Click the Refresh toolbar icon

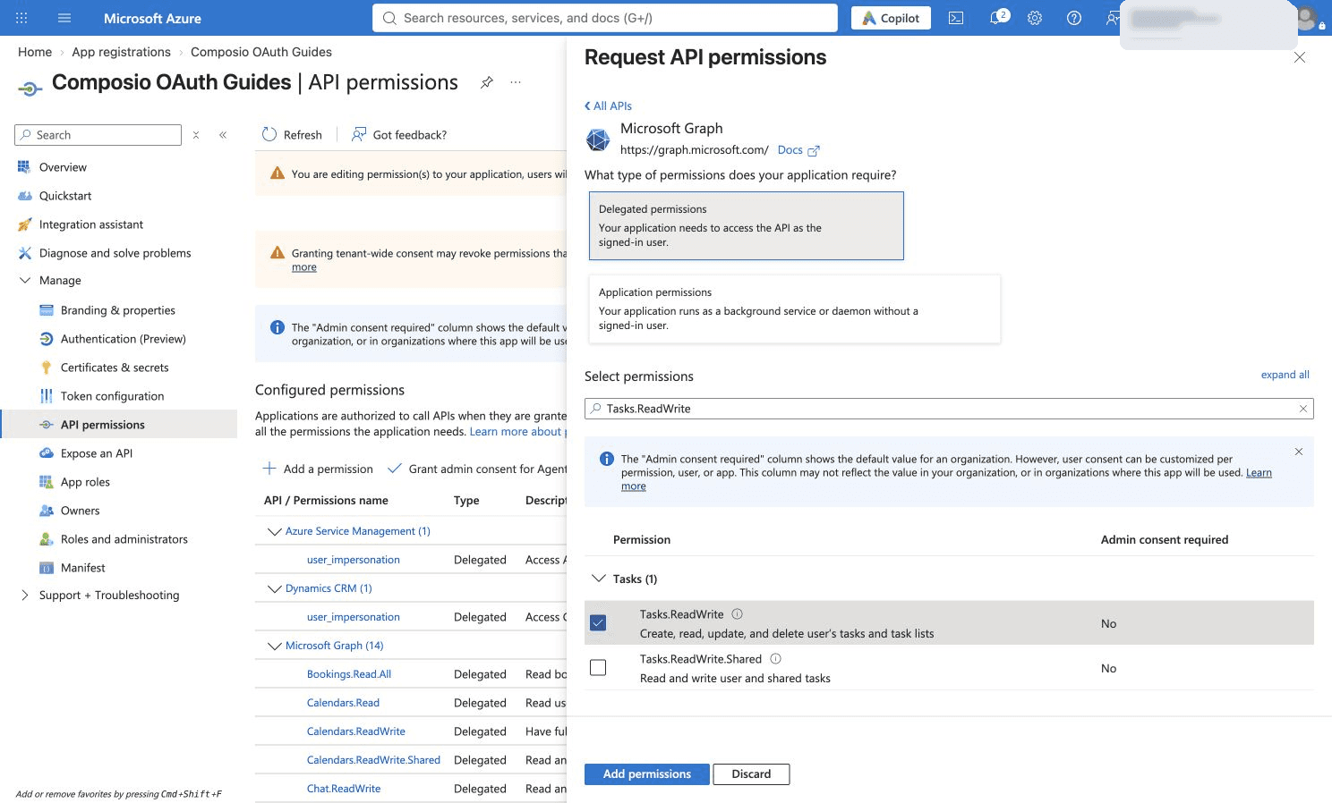click(x=292, y=135)
